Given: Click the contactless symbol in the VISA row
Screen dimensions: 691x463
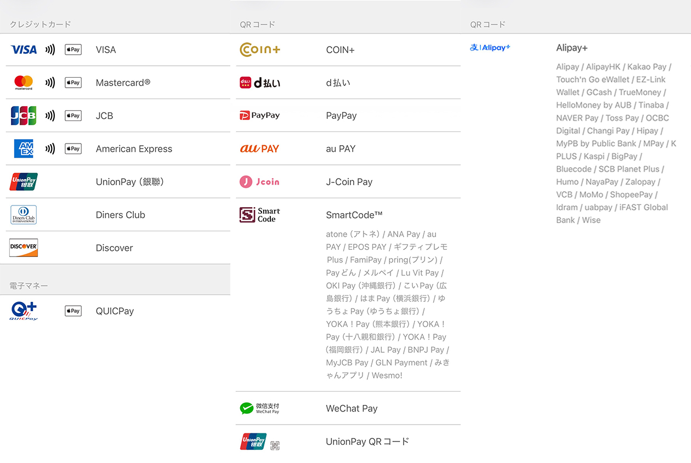Looking at the screenshot, I should click(50, 50).
